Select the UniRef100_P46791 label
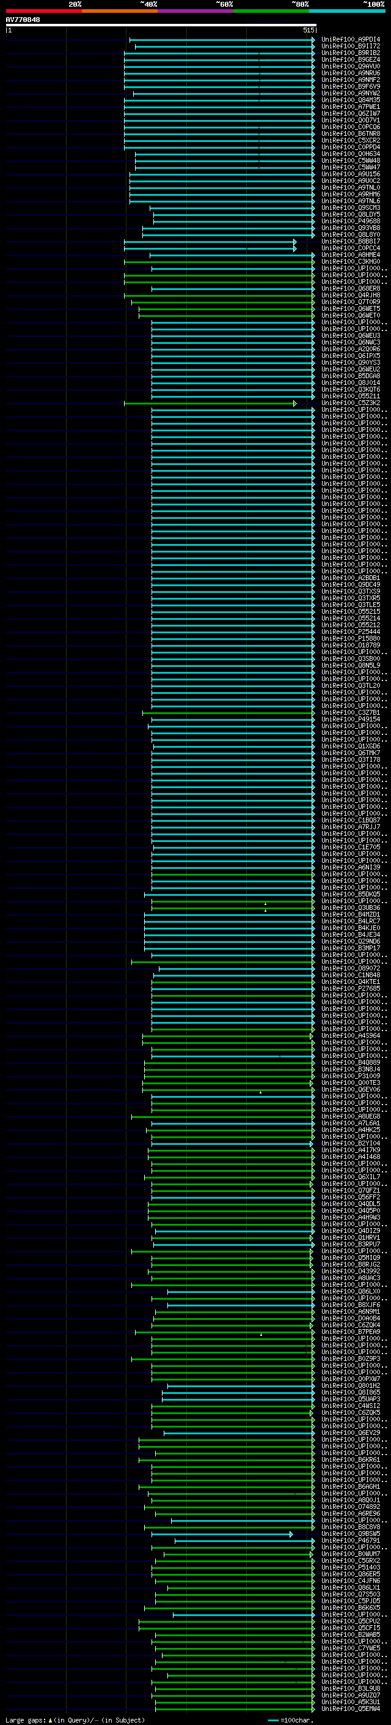The height and width of the screenshot is (1725, 391). coord(350,1540)
